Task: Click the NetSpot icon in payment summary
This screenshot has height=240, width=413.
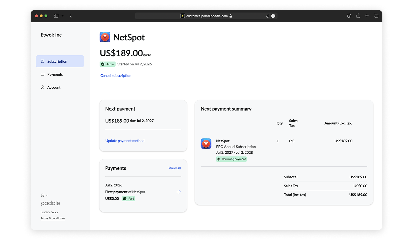Action: pyautogui.click(x=206, y=144)
